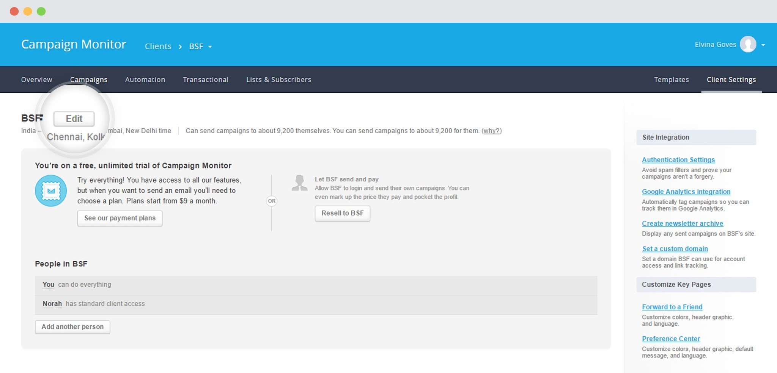This screenshot has height=373, width=777.
Task: Click Add another person button
Action: tap(72, 327)
